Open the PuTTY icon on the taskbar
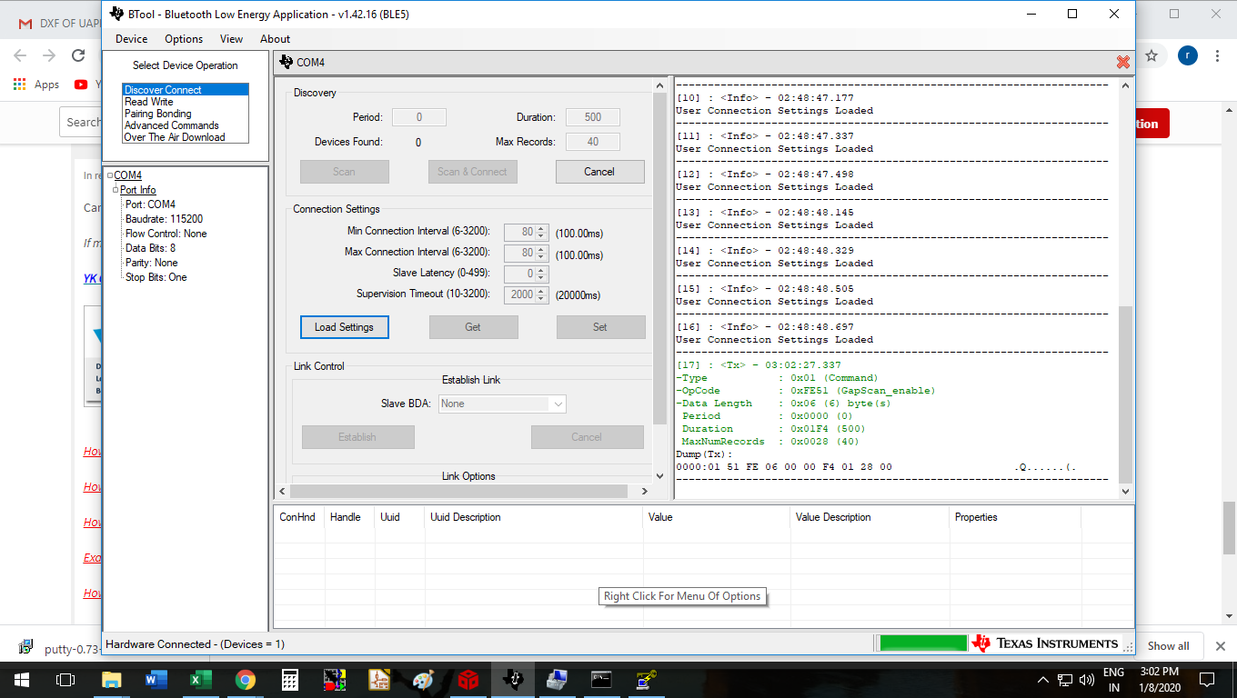This screenshot has width=1237, height=698. pos(646,679)
